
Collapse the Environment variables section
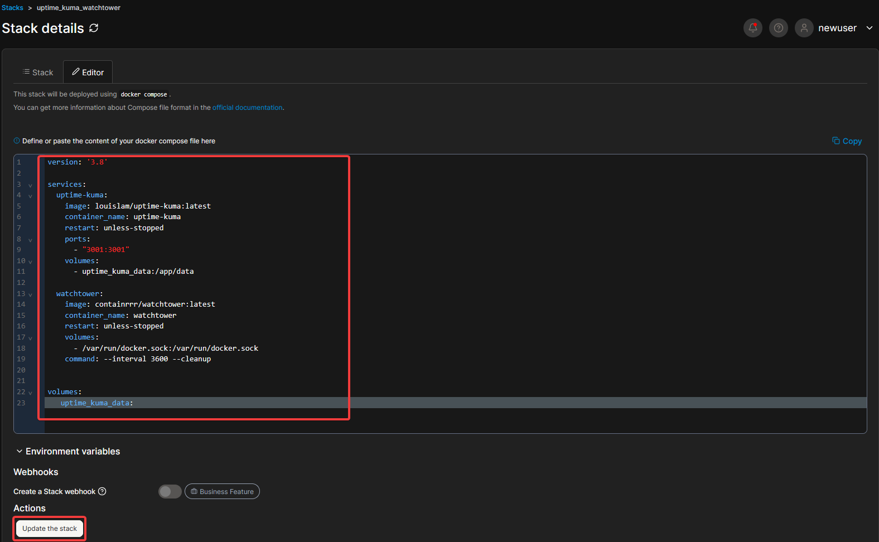point(20,451)
